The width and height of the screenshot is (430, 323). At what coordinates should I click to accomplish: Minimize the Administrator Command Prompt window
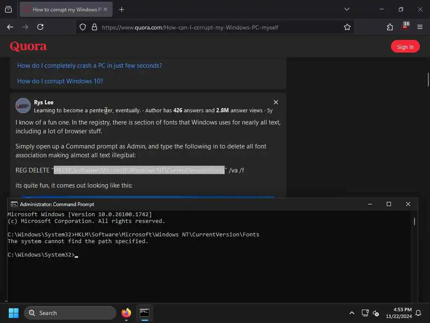pyautogui.click(x=370, y=204)
